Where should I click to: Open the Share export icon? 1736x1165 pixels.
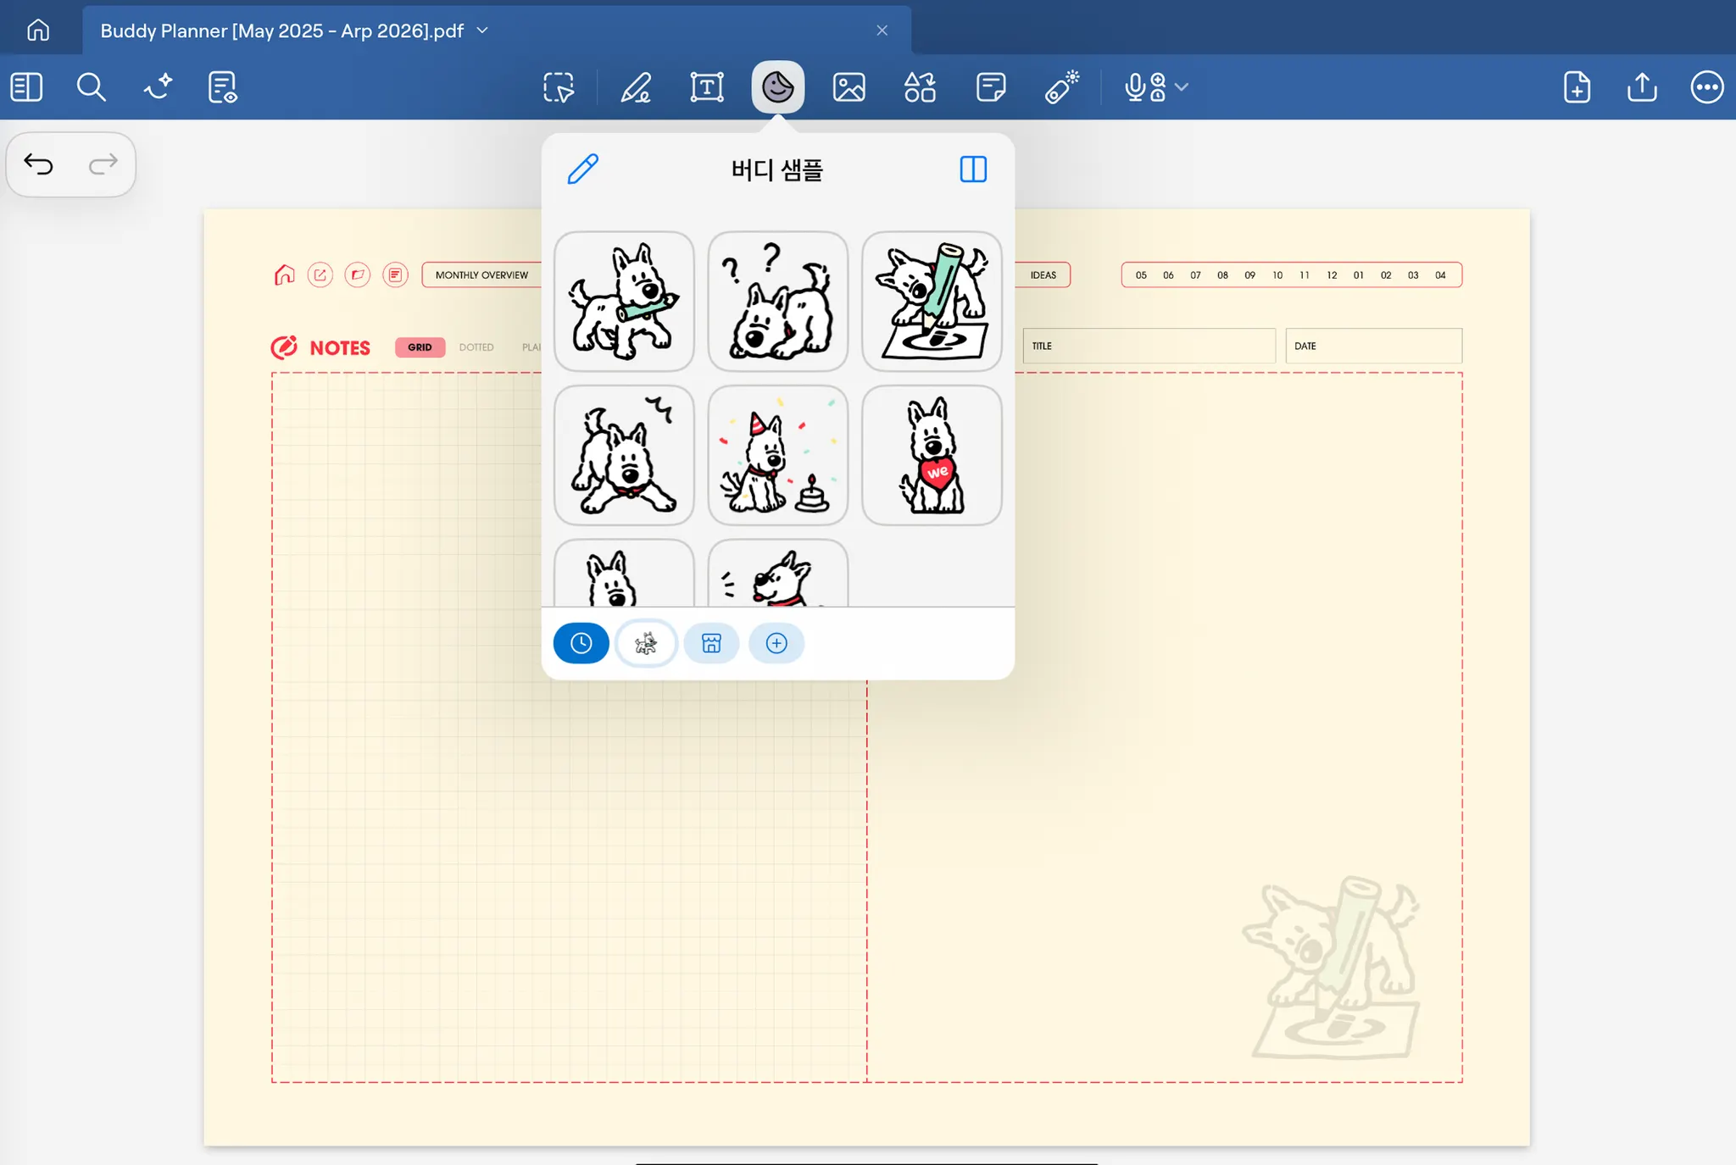1642,87
